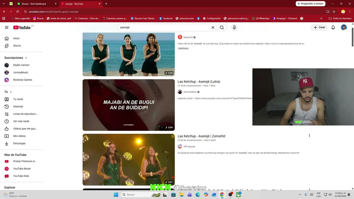Viewport: 354px width, 199px height.
Task: Open the Subtítulos badge on the official video
Action: pos(183,48)
